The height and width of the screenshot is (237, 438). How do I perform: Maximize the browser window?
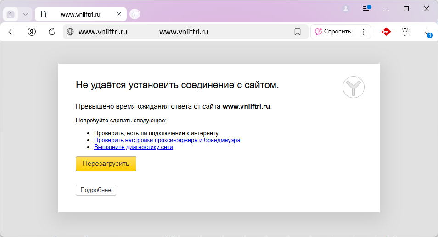point(406,9)
